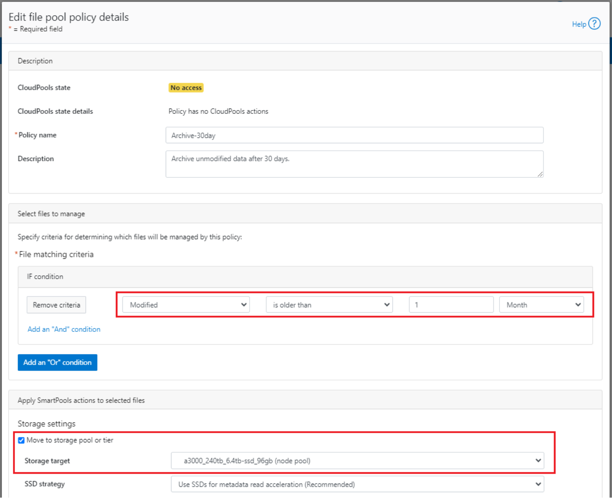Click the Description text area resize handle

[x=540, y=174]
